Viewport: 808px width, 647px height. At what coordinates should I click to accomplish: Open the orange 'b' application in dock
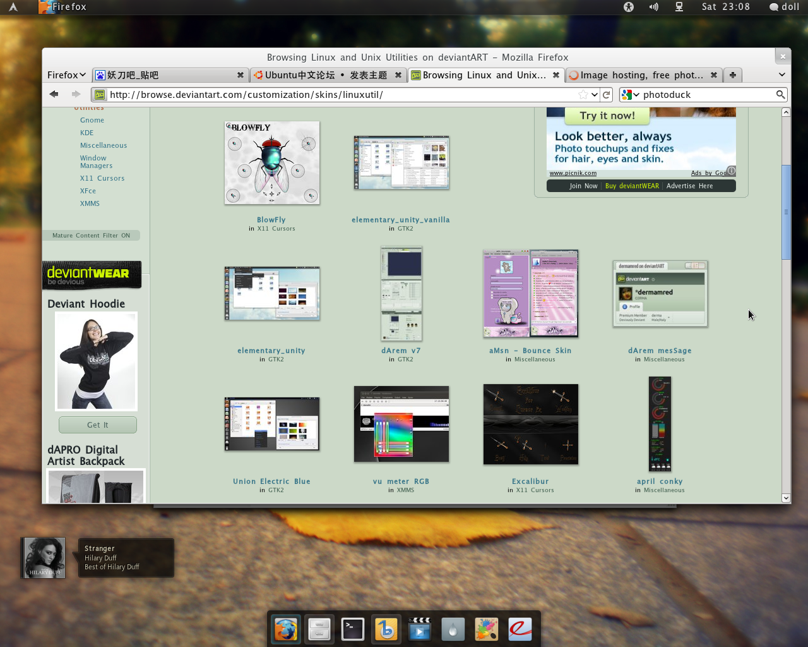pos(386,629)
